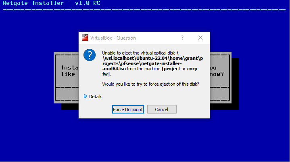Viewport: 290px width, 162px height.
Task: Click the dashed separator under the Netgate heading
Action: point(144,9)
